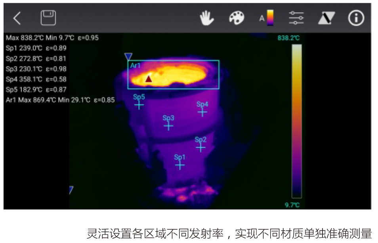This screenshot has height=243, width=378.
Task: Toggle auto color scale icon
Action: (267, 18)
